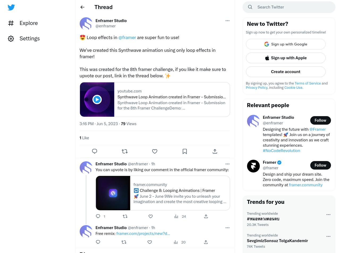This screenshot has width=340, height=253.
Task: Select the analytics icon showing 24 views
Action: point(176,216)
